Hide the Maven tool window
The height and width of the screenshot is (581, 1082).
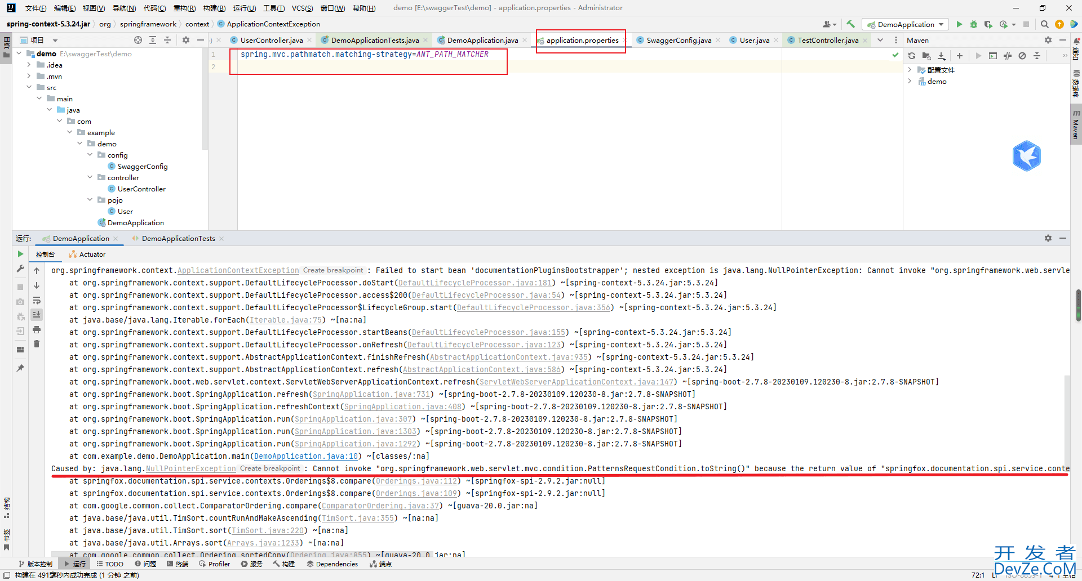tap(1063, 40)
